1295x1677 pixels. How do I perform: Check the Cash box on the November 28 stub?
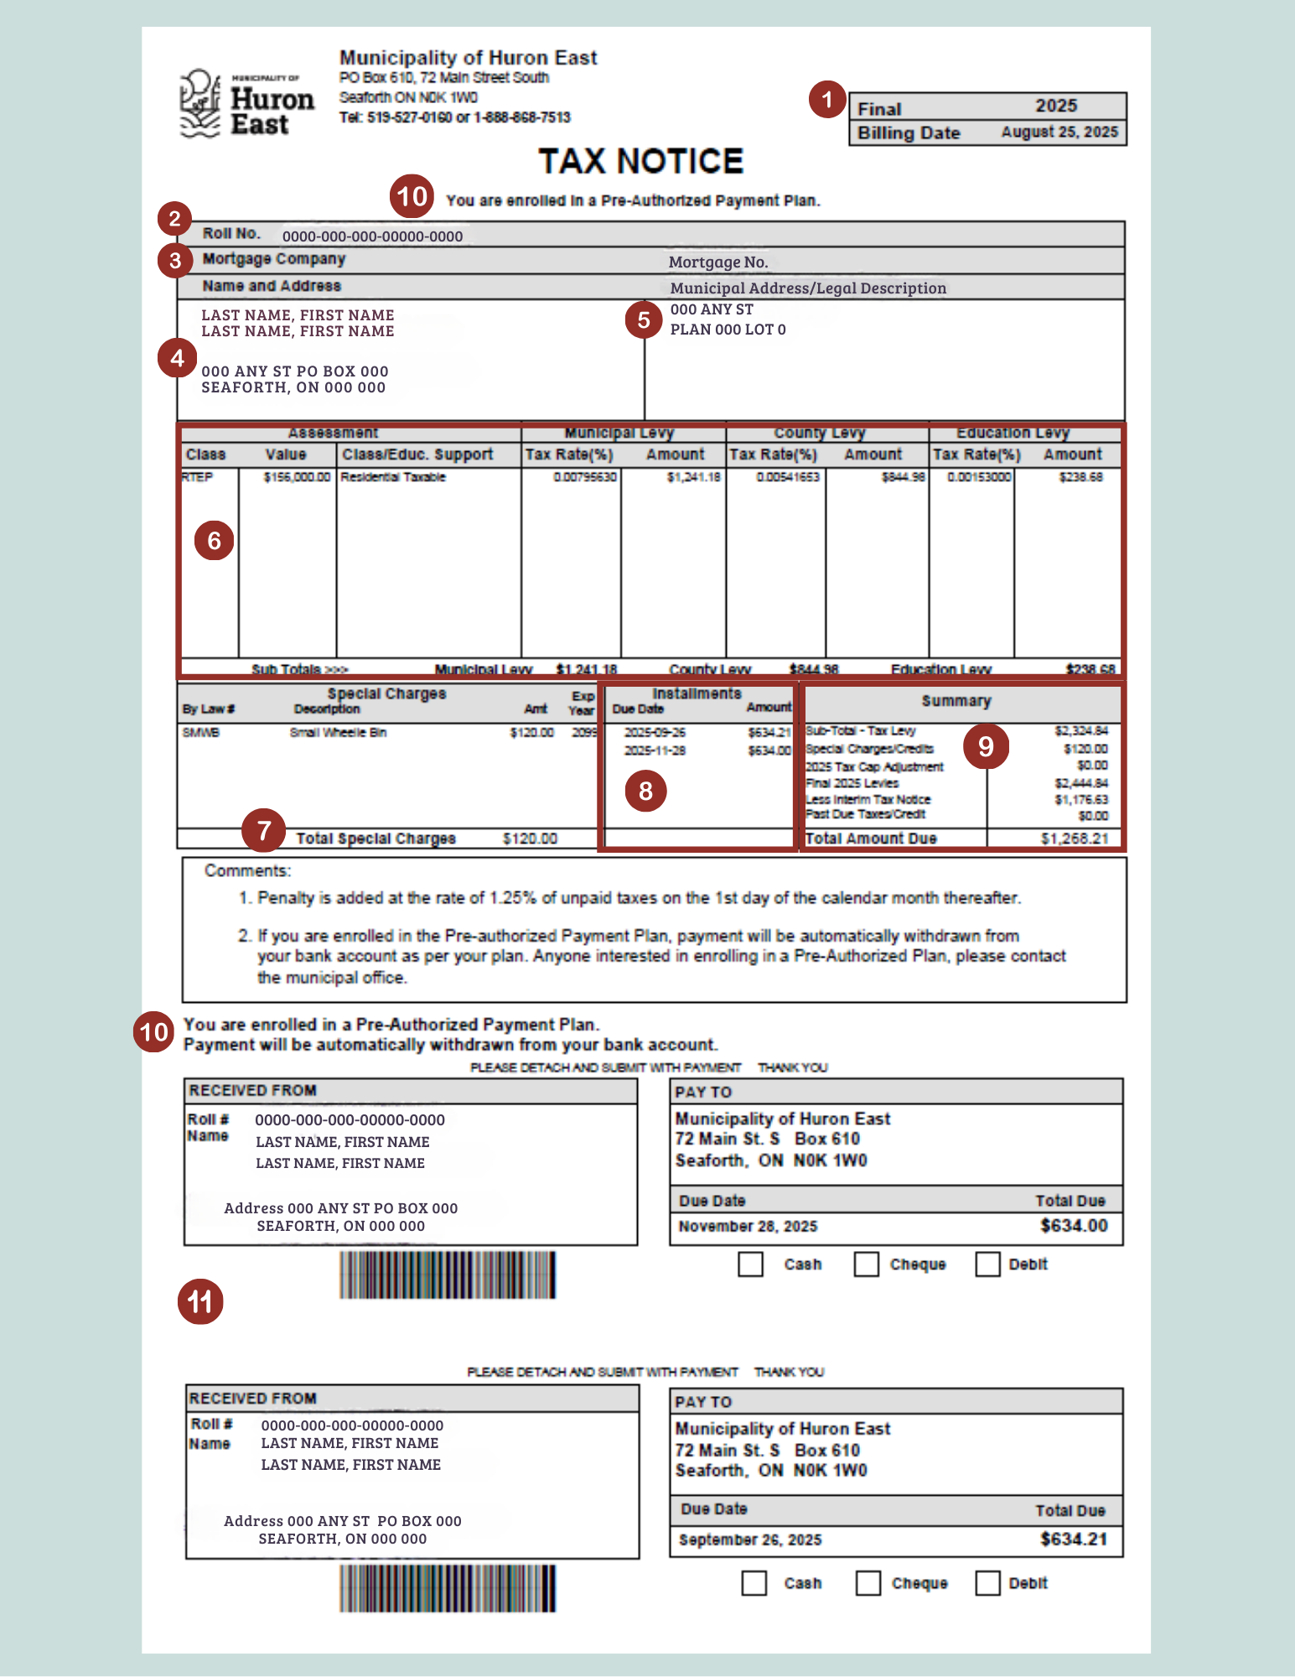pos(750,1264)
